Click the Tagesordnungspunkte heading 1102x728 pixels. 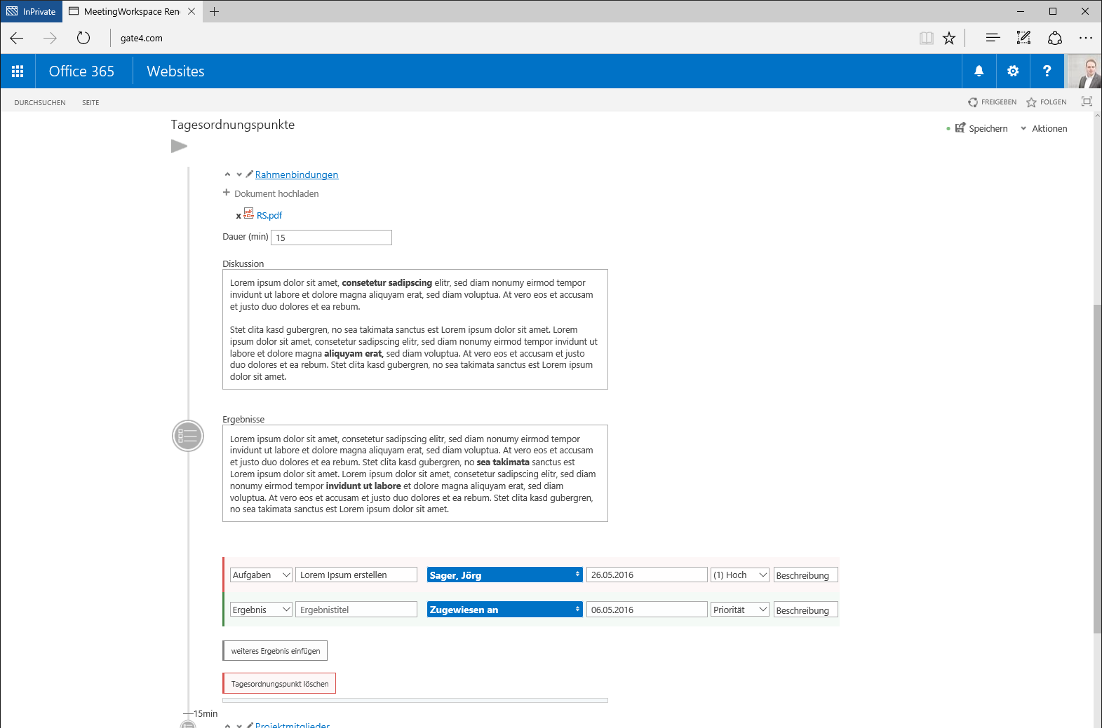(232, 125)
